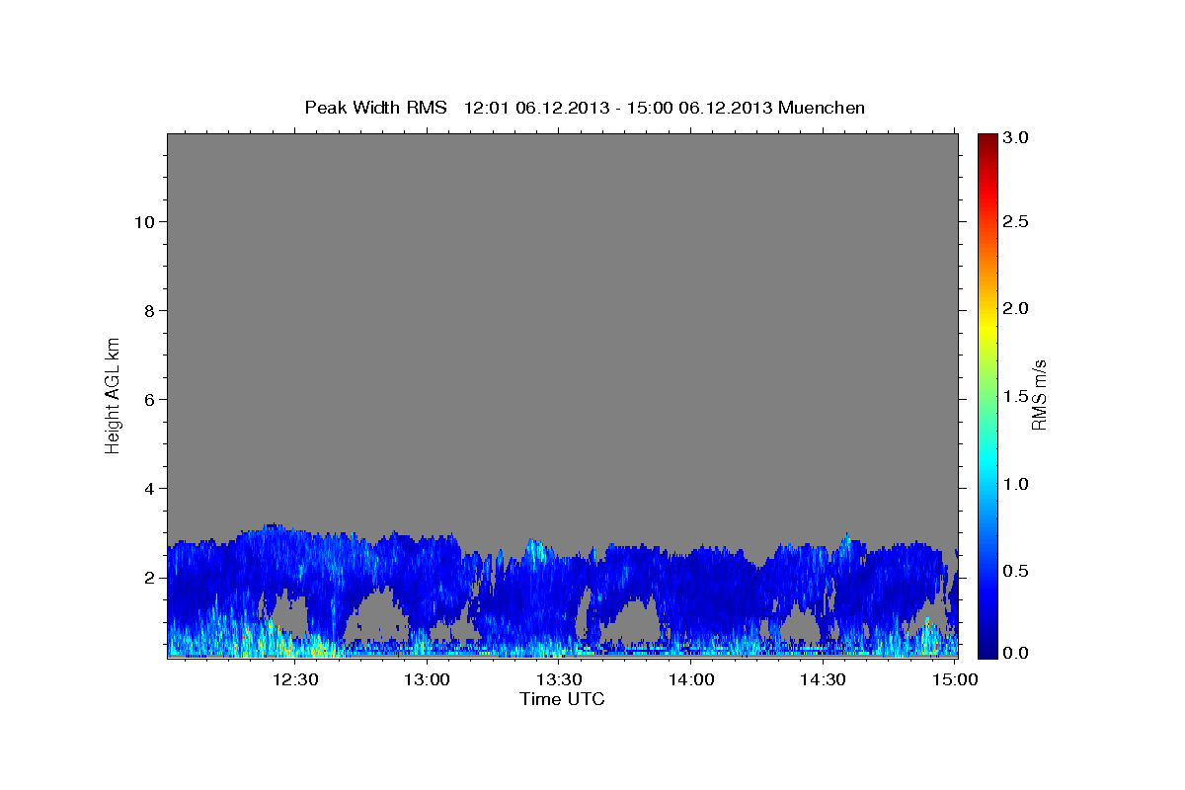1185x790 pixels.
Task: Click the 1.0 colorbar value label
Action: click(x=1016, y=484)
